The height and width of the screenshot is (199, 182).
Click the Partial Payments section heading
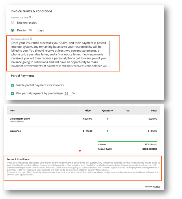click(23, 76)
